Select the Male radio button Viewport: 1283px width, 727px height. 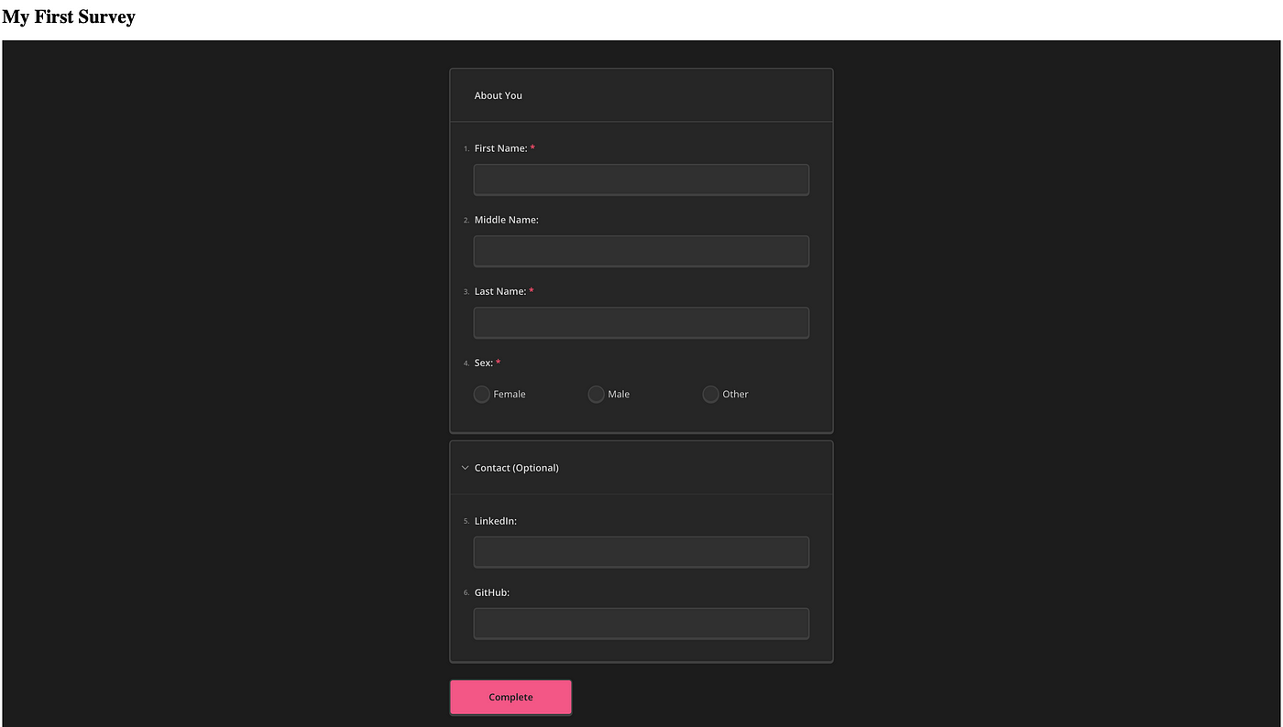tap(596, 394)
